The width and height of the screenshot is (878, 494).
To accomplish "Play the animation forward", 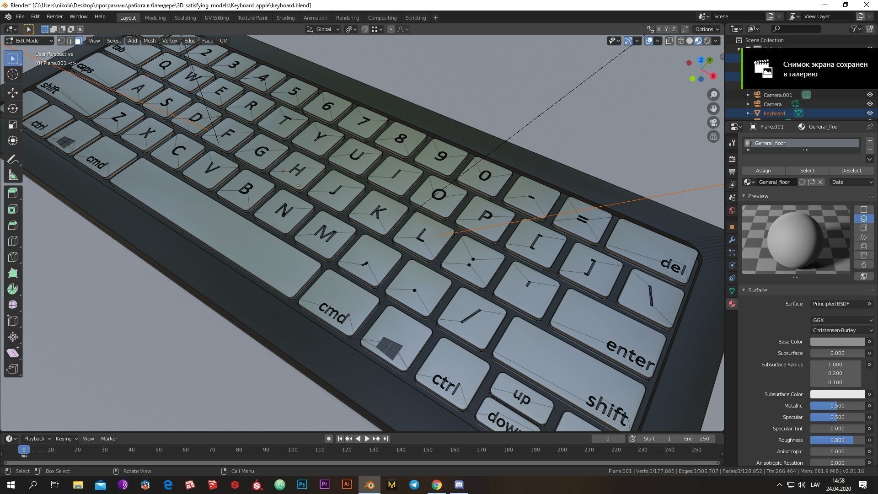I will tap(367, 439).
